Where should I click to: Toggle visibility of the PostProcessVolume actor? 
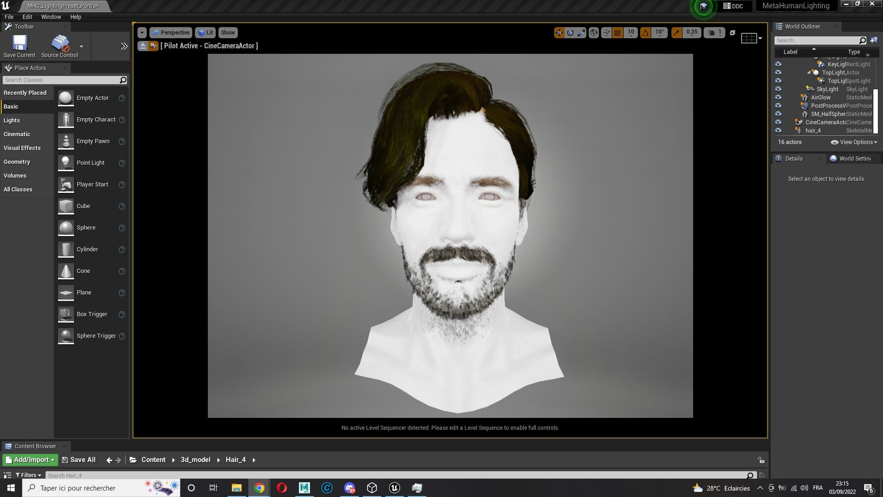[778, 105]
